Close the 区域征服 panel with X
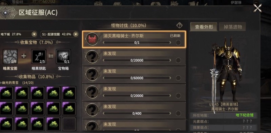 [x=257, y=8]
